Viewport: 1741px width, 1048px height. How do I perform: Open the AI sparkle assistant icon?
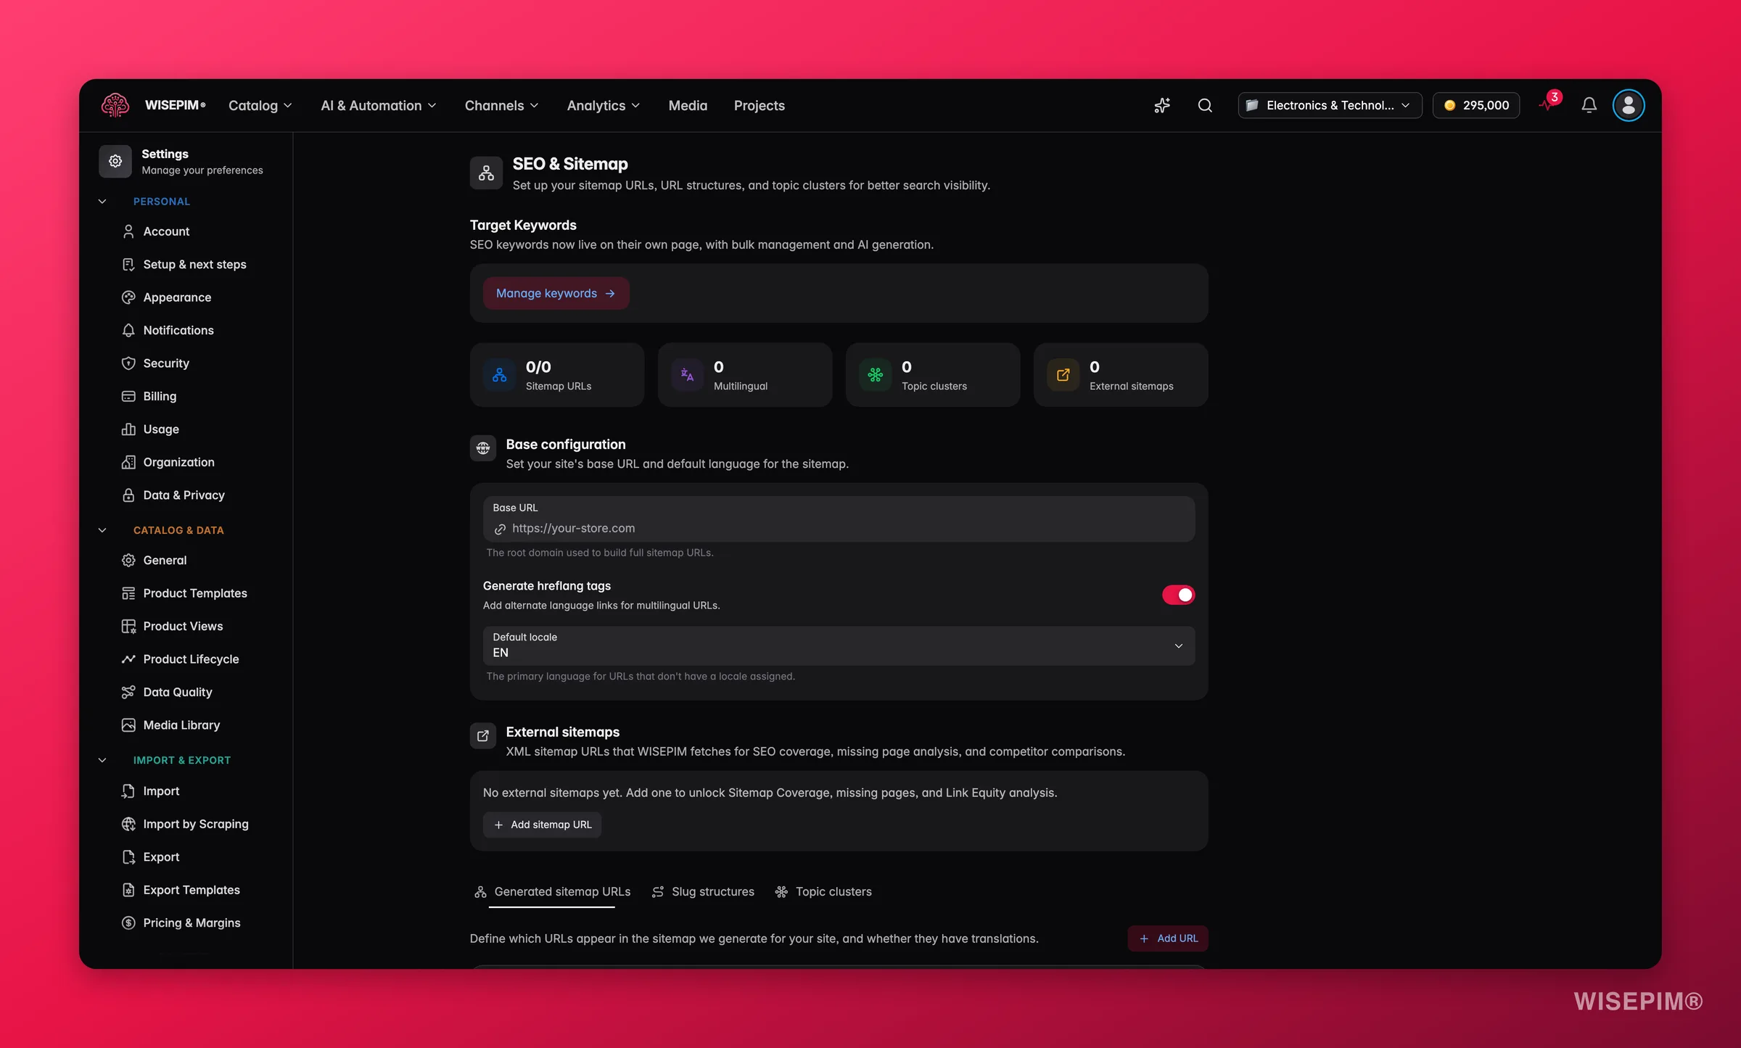pos(1162,105)
